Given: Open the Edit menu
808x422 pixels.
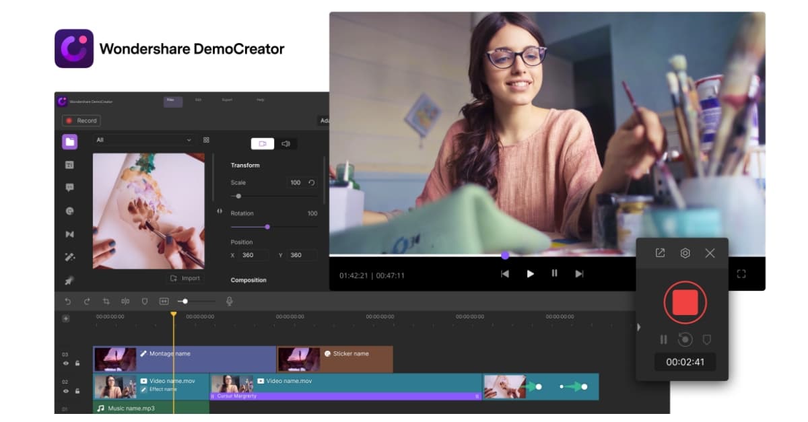Looking at the screenshot, I should click(x=200, y=99).
